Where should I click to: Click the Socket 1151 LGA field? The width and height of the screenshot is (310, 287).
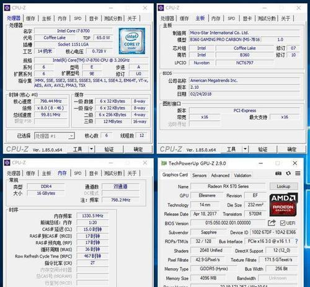point(73,44)
